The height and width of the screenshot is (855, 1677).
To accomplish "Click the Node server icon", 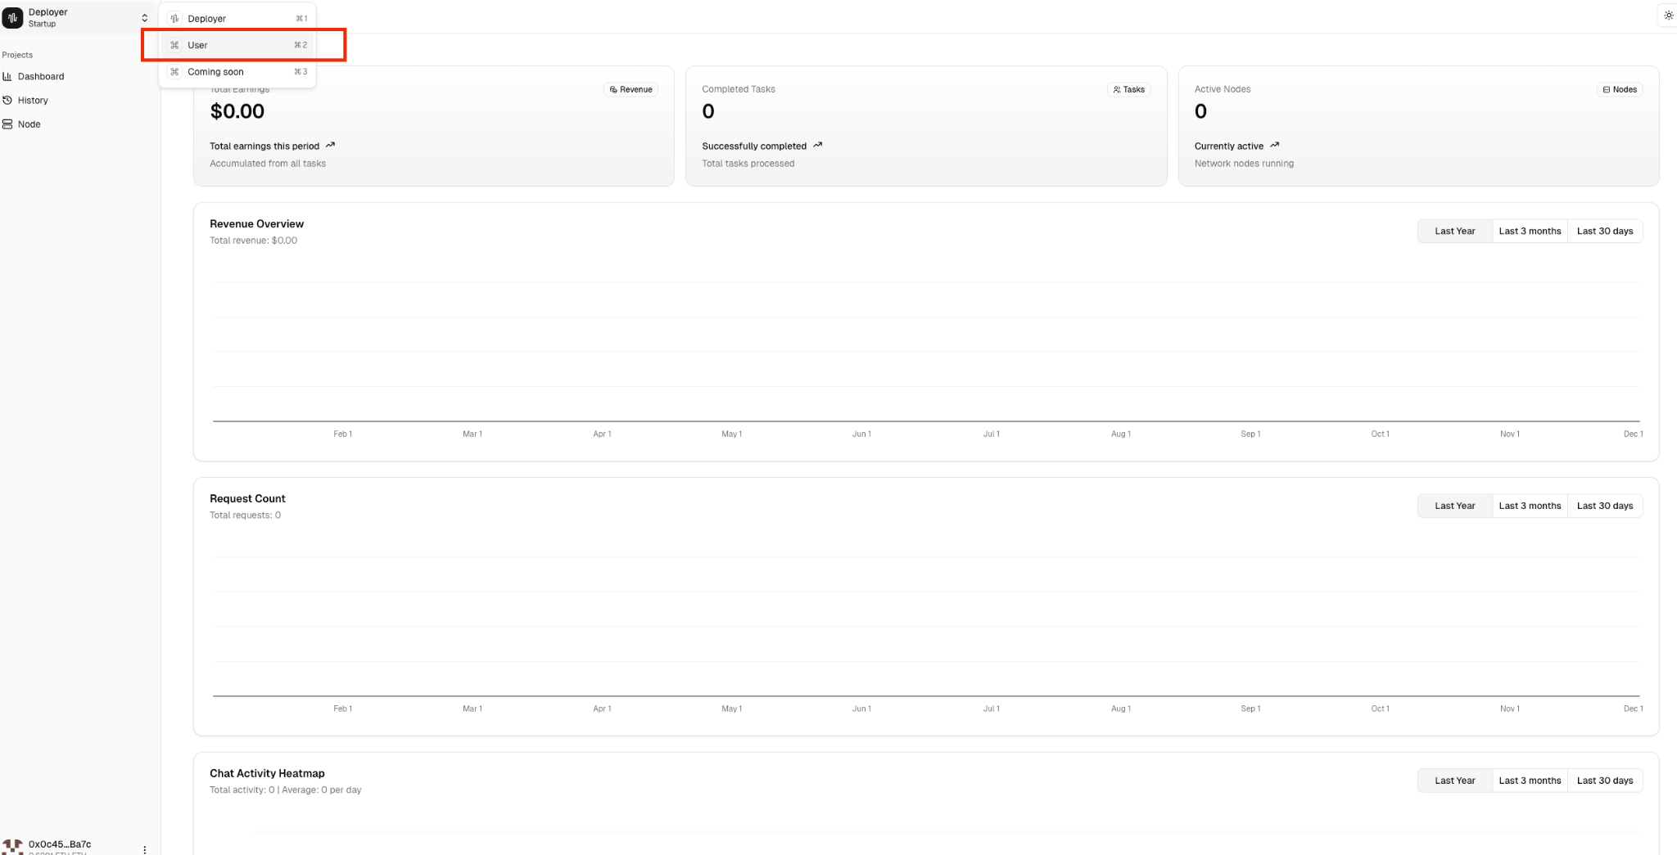I will [7, 124].
